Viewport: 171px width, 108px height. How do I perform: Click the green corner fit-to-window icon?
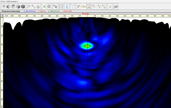coord(44,7)
